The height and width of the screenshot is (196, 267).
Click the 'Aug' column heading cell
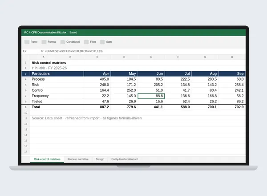pos(205,73)
